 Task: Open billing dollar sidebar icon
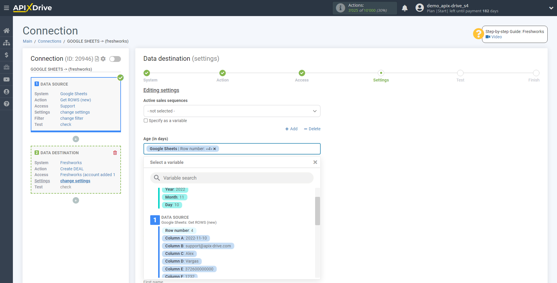(6, 55)
